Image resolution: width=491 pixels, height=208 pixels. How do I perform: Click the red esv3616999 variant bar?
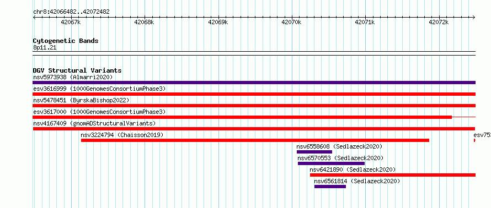[254, 94]
